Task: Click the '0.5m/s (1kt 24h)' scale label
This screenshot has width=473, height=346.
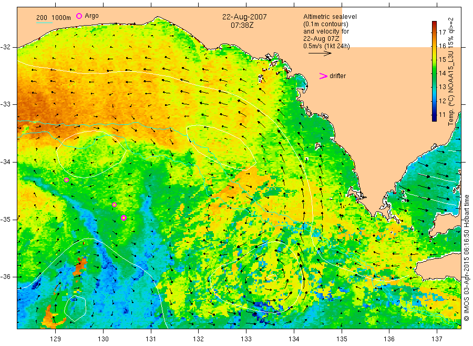Action: click(327, 46)
